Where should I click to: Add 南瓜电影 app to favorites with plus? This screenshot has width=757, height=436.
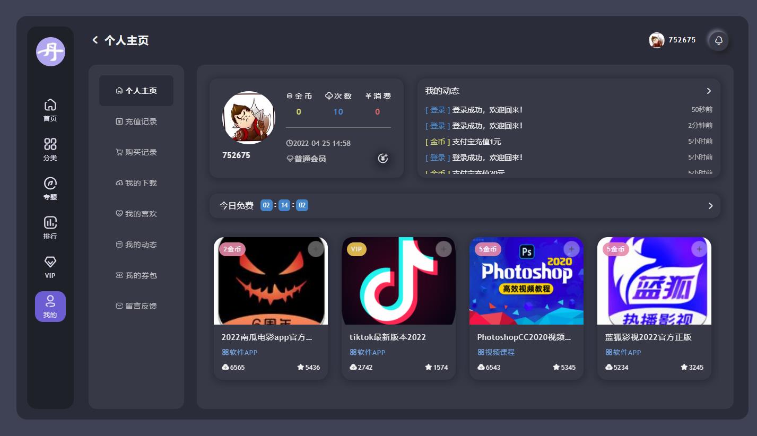(x=316, y=249)
